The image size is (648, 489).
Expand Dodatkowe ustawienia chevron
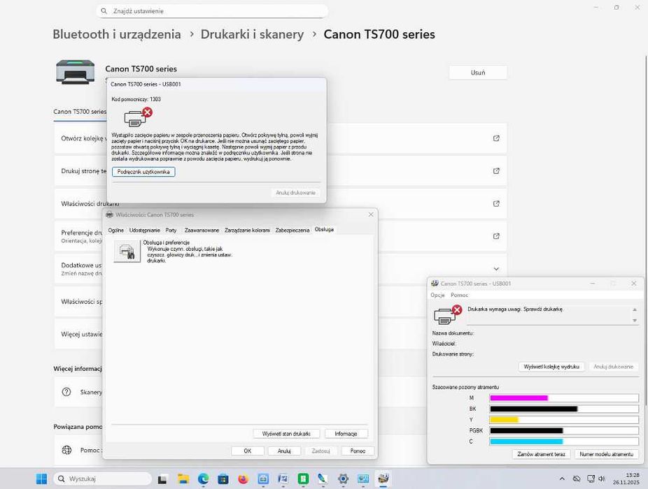coord(496,269)
